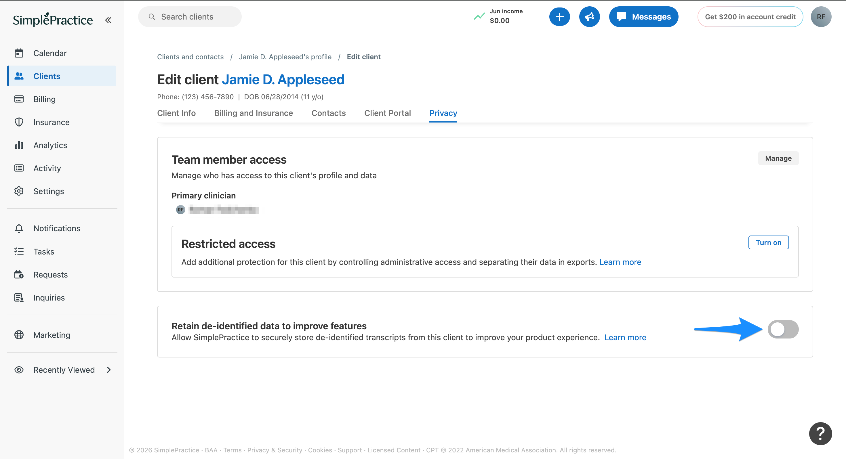Click the Tasks checklist icon

pos(19,251)
